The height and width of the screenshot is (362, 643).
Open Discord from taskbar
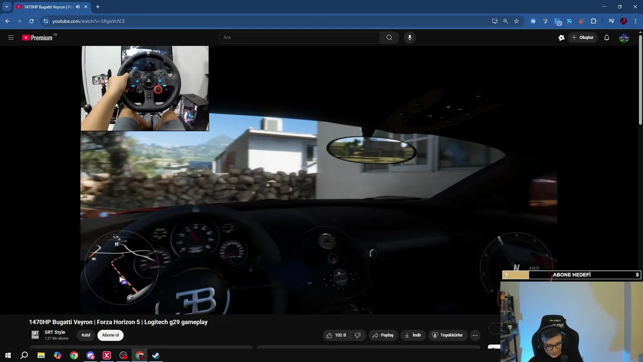(90, 355)
